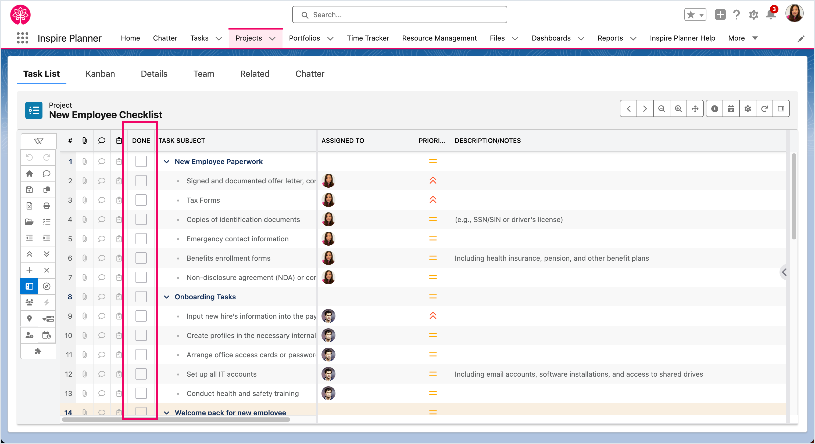Click the double chevron down icon
This screenshot has height=444, width=815.
click(47, 254)
